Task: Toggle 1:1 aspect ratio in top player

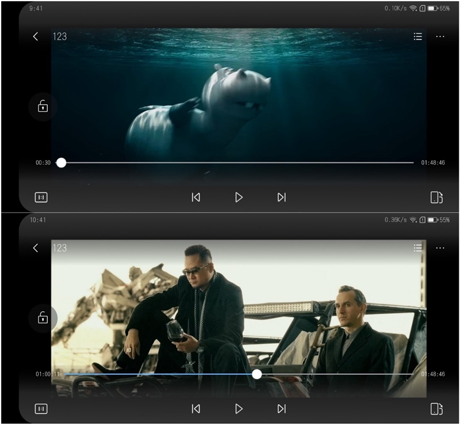Action: (x=41, y=198)
